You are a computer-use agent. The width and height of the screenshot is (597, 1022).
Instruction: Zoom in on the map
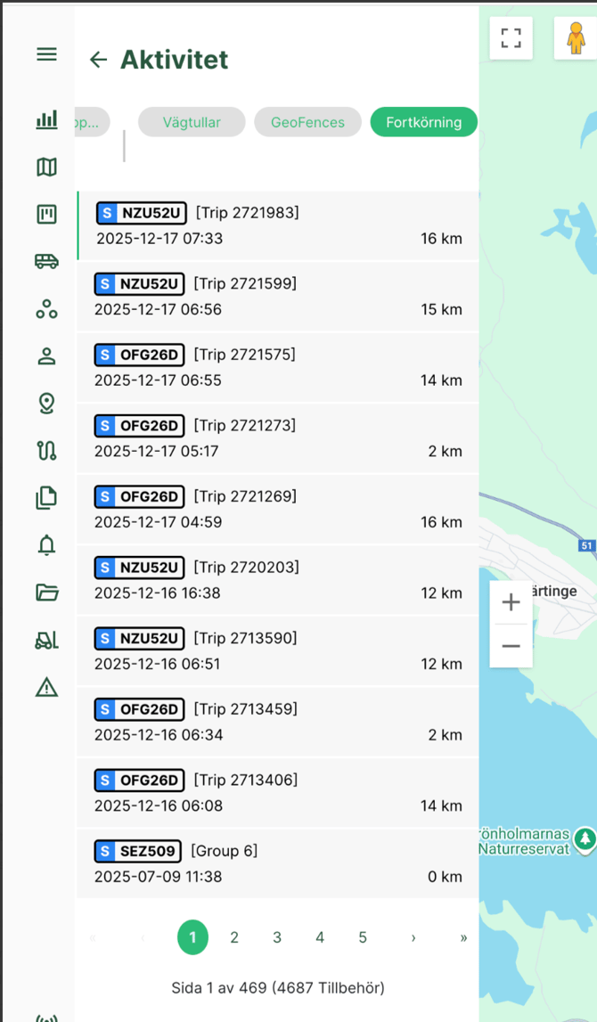click(x=511, y=602)
